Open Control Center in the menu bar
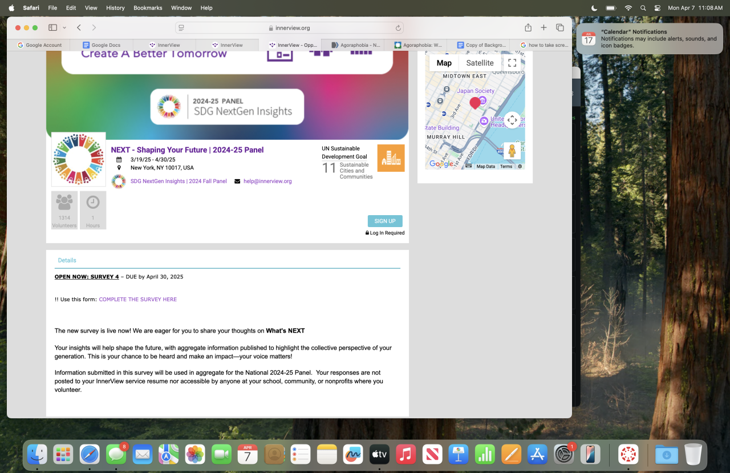This screenshot has height=473, width=730. point(657,8)
